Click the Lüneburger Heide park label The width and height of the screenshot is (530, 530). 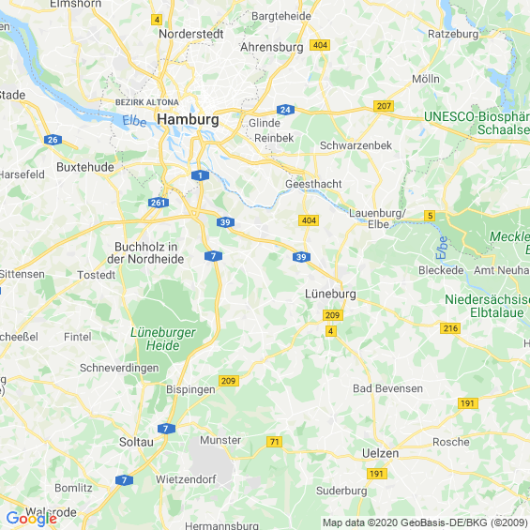coord(163,339)
